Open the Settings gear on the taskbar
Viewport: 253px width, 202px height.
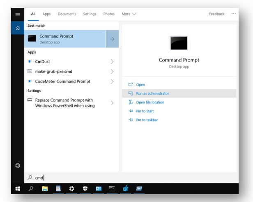coord(71,188)
